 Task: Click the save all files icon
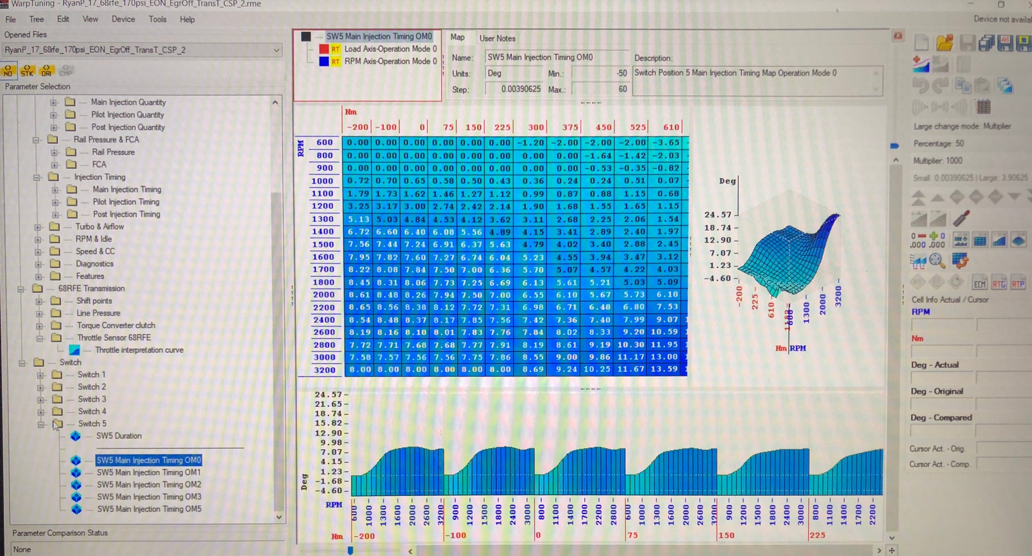point(986,43)
